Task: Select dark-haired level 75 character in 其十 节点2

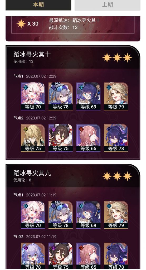Action: [61, 138]
